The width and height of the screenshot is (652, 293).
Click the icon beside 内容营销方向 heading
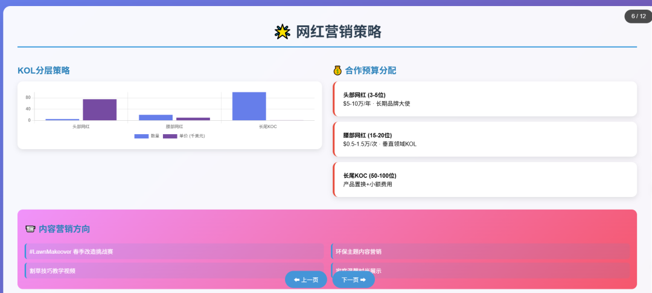click(30, 229)
